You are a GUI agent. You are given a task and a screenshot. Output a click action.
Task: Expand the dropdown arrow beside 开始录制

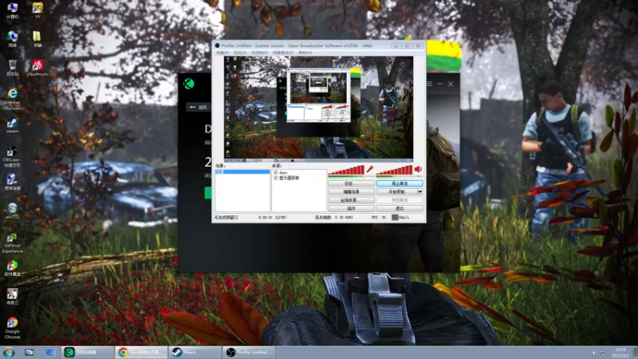click(420, 191)
